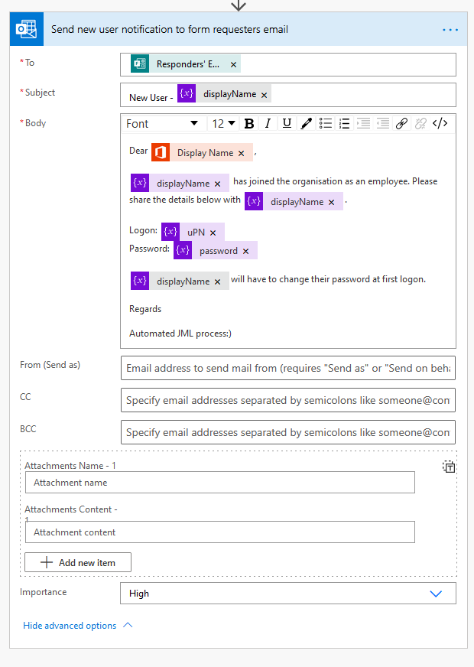Click the Attachment name input field

tap(219, 483)
